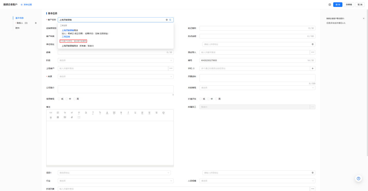Click the 取消 button
Screen dimensions: 368x191
(x=360, y=5)
